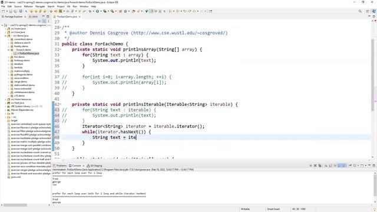Click Collapse All in Package Explorer

[39, 21]
